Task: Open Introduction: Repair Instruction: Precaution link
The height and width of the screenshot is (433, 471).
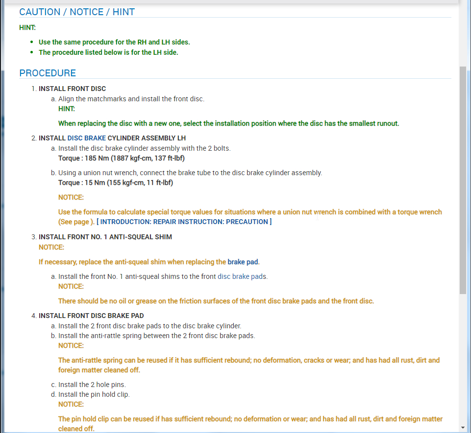Action: pos(184,222)
